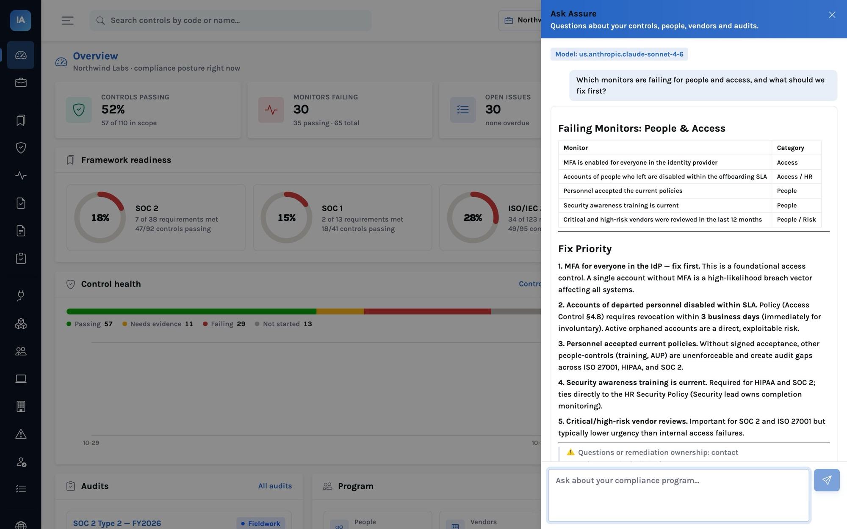Open the Northwind organization selector
Image resolution: width=847 pixels, height=529 pixels.
coord(520,20)
